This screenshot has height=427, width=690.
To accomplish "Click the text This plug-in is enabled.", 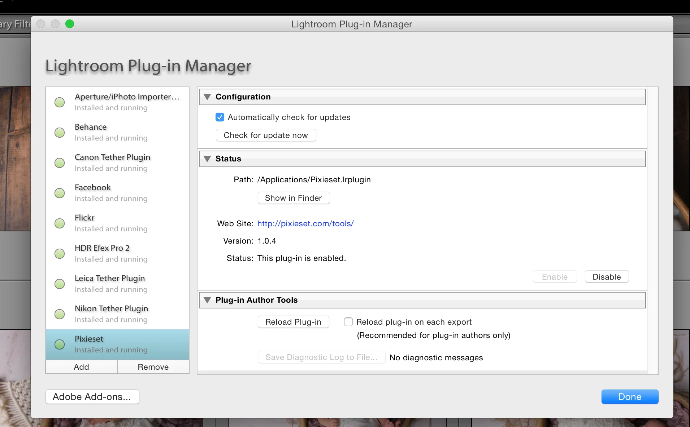I will [301, 258].
